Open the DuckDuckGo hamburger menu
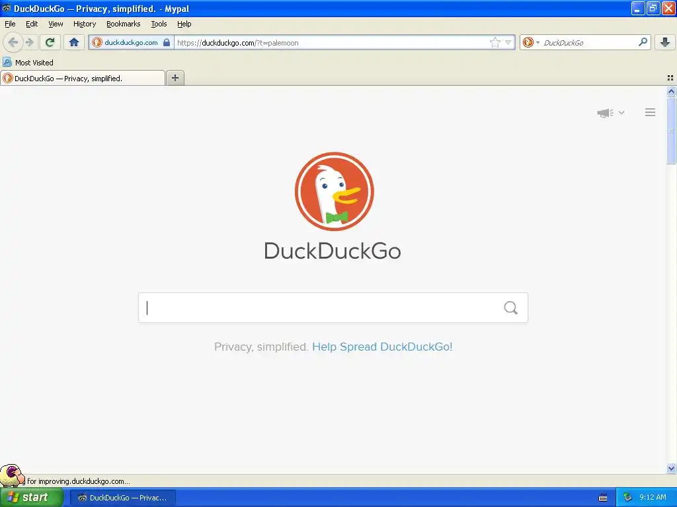The width and height of the screenshot is (677, 507). pos(651,112)
